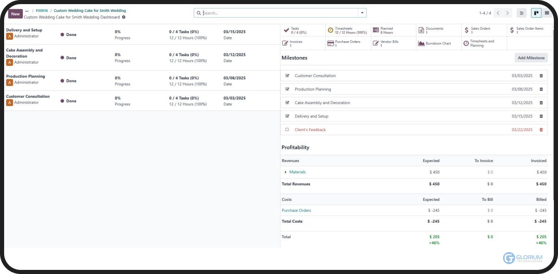Screen dimensions: 558x274
Task: Click into the Search input field
Action: (x=279, y=13)
